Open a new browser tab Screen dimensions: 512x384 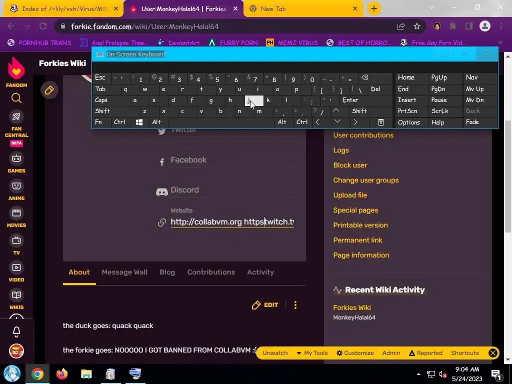pyautogui.click(x=374, y=9)
